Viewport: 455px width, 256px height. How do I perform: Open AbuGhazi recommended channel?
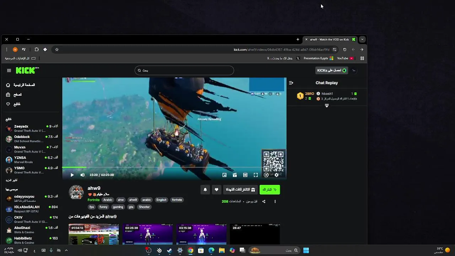coord(32,230)
